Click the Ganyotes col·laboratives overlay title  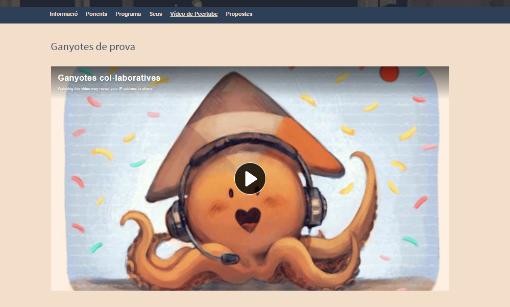pos(109,78)
